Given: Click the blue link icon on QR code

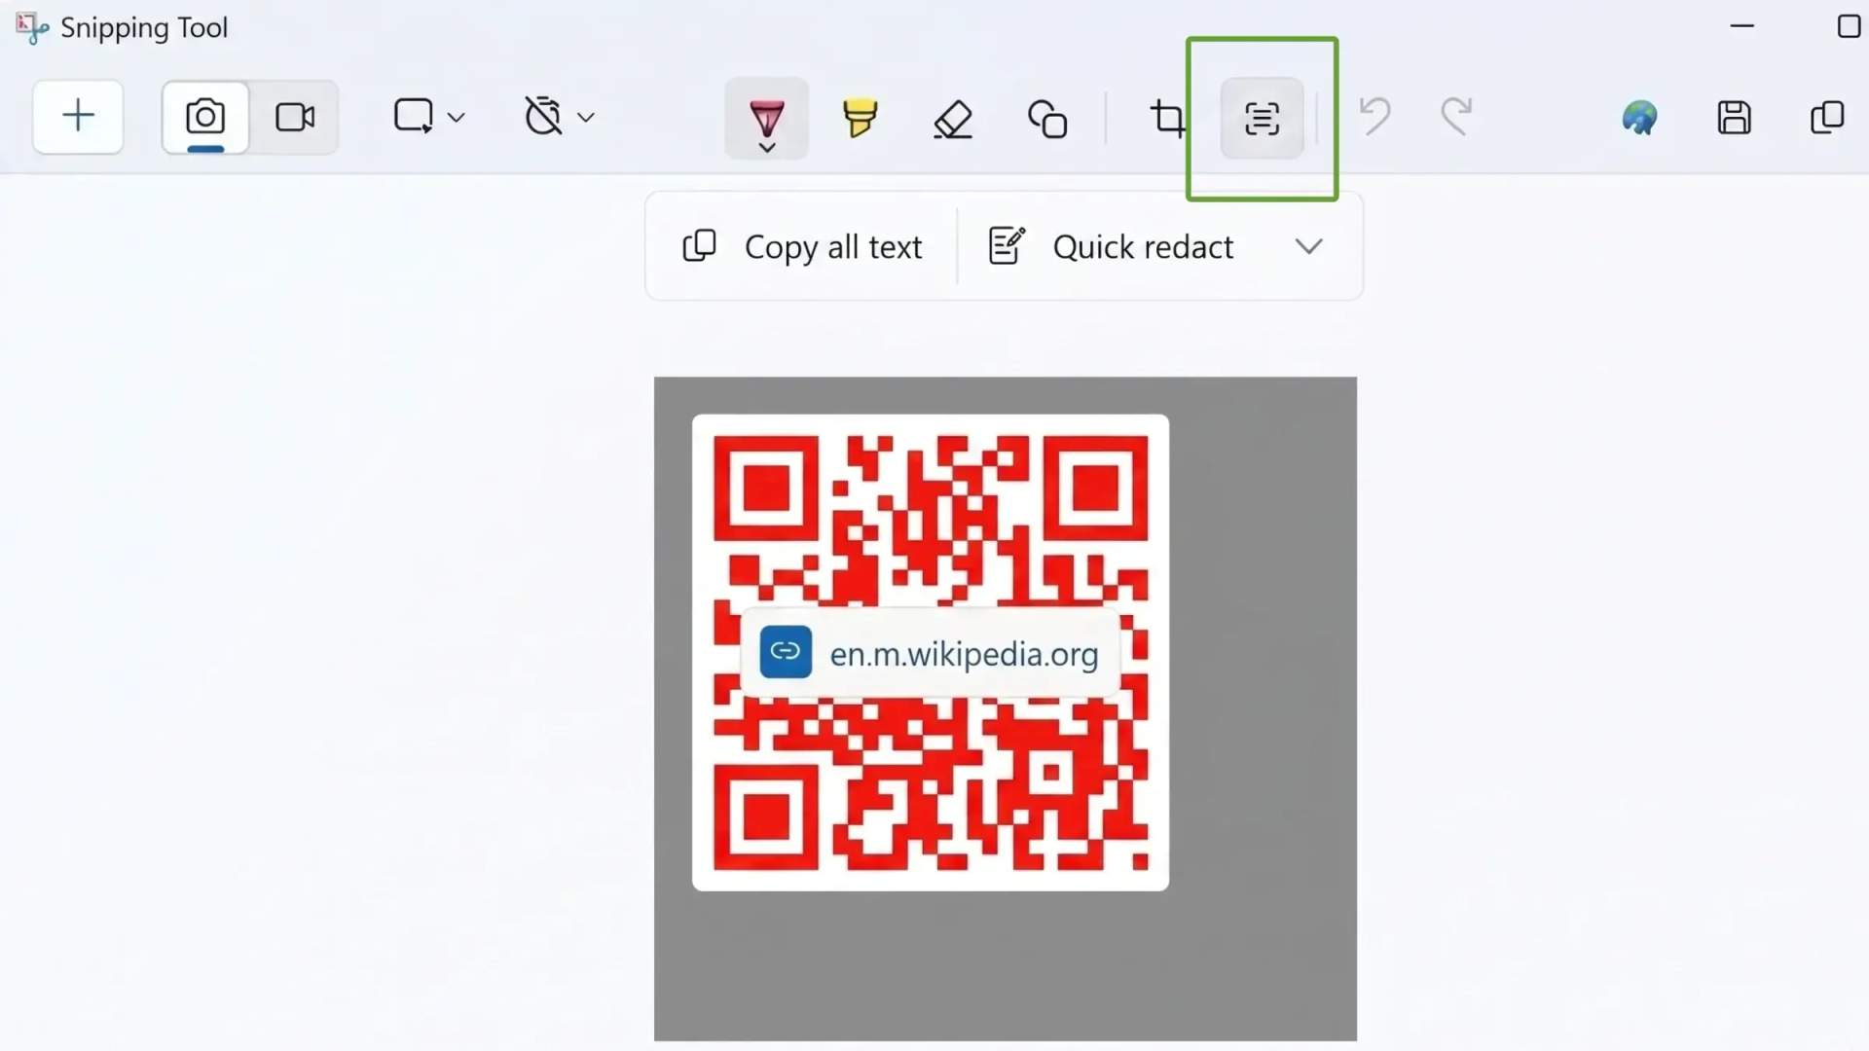Looking at the screenshot, I should coord(786,652).
